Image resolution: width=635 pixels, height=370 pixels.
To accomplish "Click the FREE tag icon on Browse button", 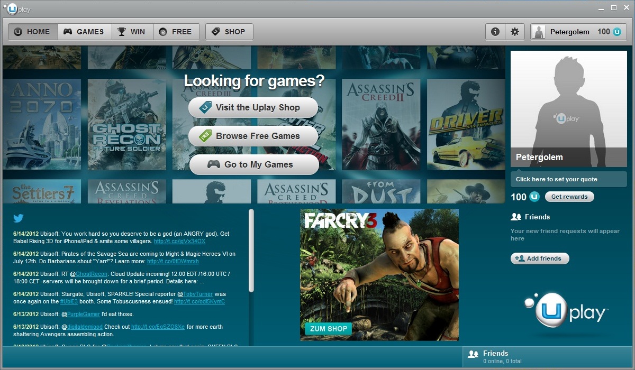I will point(205,136).
